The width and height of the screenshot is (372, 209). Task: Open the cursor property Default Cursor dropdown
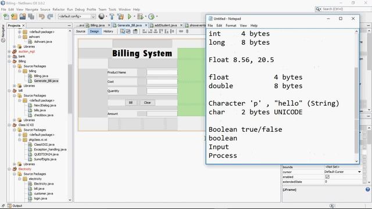click(x=359, y=172)
